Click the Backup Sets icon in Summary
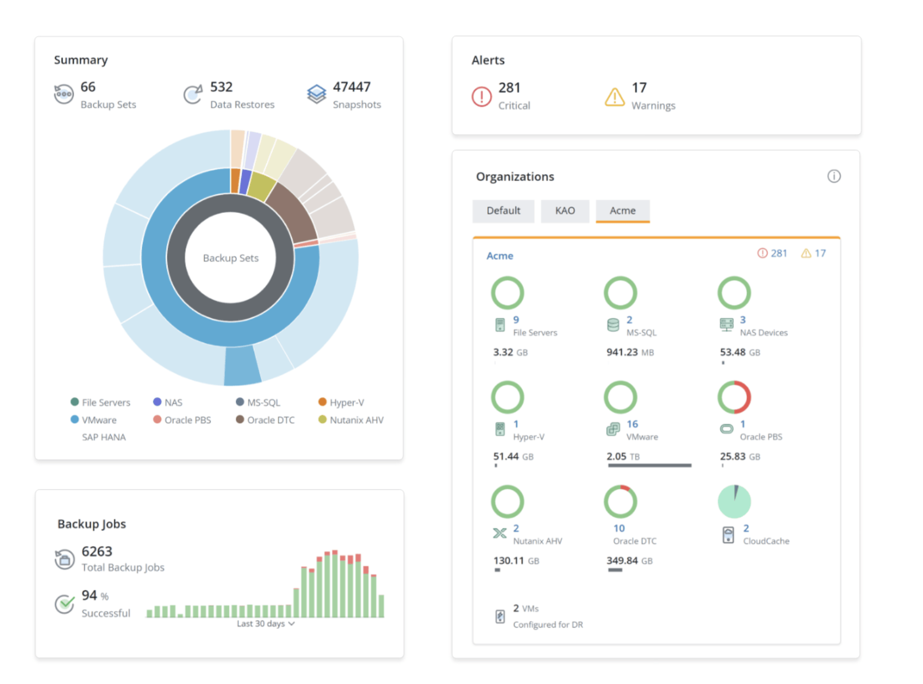This screenshot has width=923, height=684. coord(63,94)
